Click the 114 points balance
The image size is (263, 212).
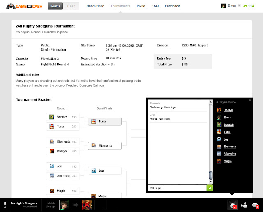pyautogui.click(x=251, y=6)
